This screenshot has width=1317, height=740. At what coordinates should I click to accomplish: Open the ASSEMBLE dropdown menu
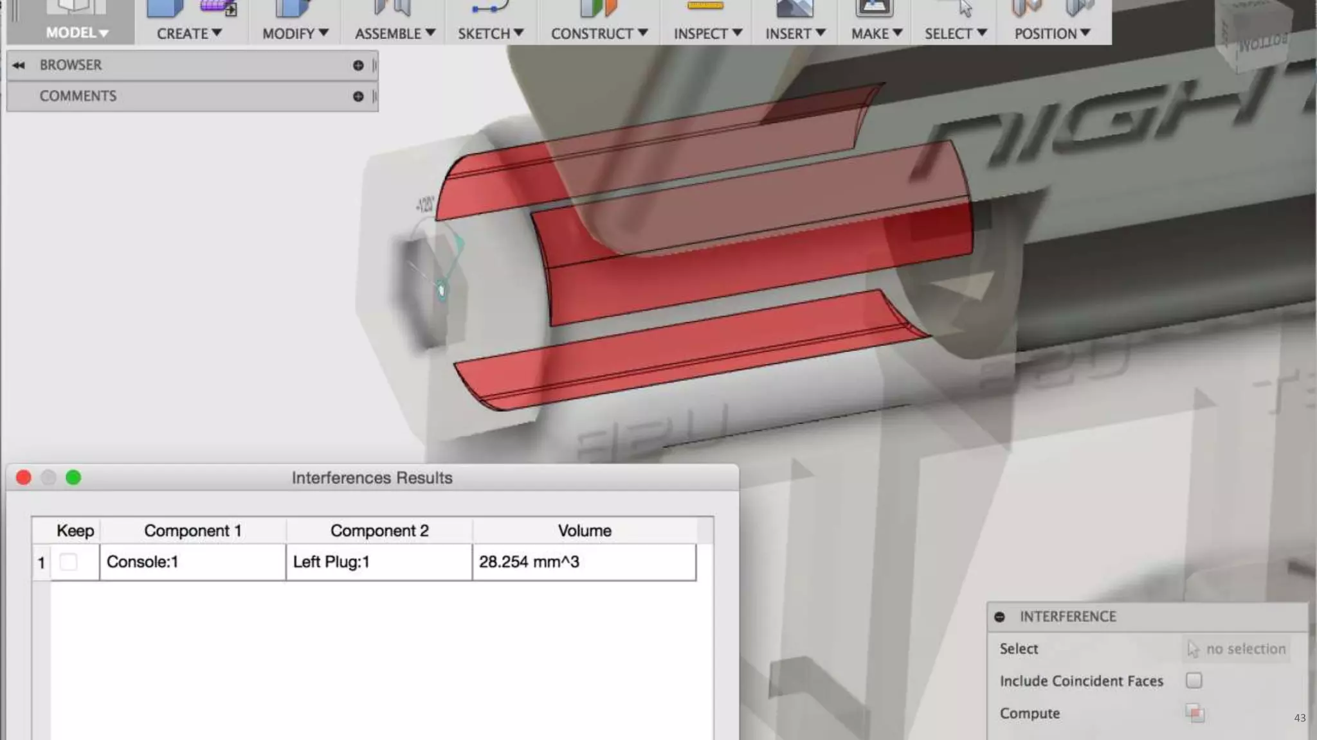[x=395, y=33]
